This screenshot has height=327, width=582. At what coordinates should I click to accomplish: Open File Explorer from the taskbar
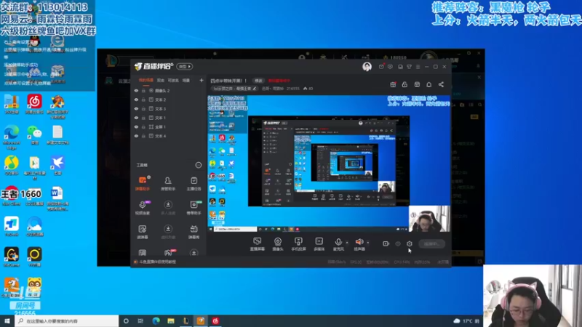171,321
